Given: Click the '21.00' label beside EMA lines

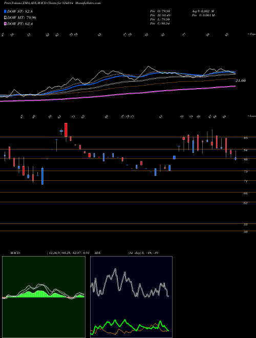Looking at the screenshot, I should coord(241,80).
